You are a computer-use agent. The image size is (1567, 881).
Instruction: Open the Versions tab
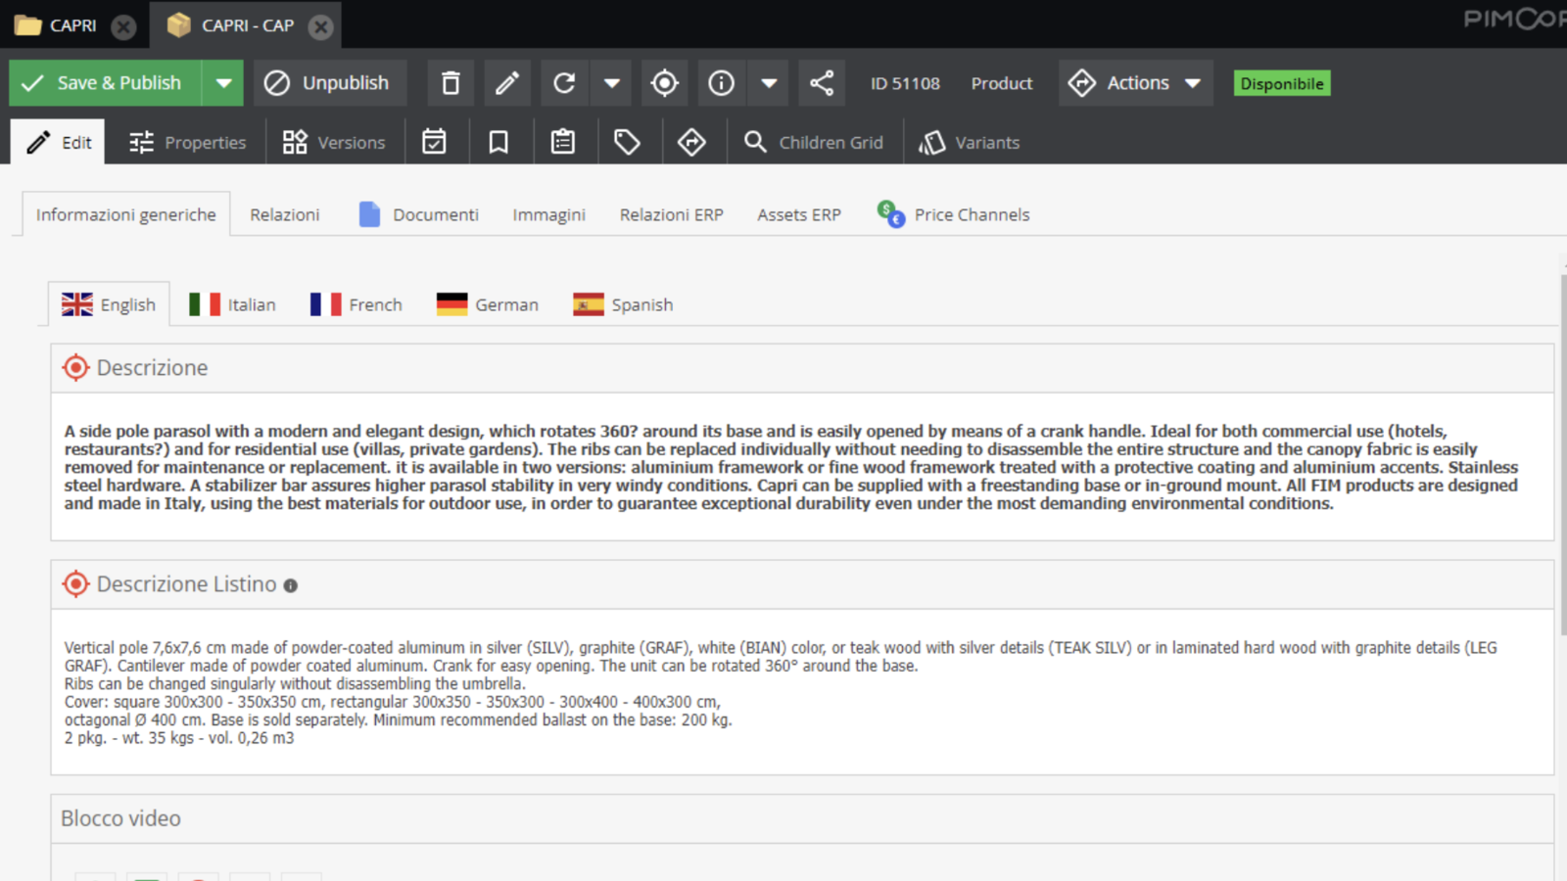[x=334, y=142]
